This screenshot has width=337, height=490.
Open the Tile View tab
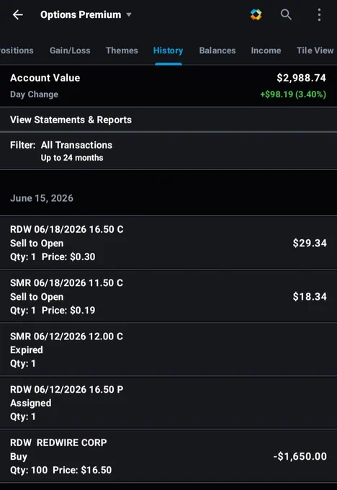(315, 50)
